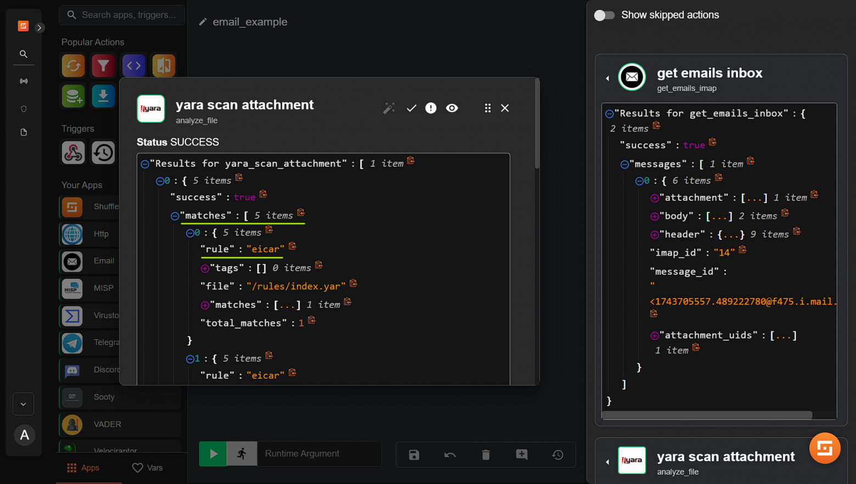Click the schedule trigger clock icon

[103, 153]
